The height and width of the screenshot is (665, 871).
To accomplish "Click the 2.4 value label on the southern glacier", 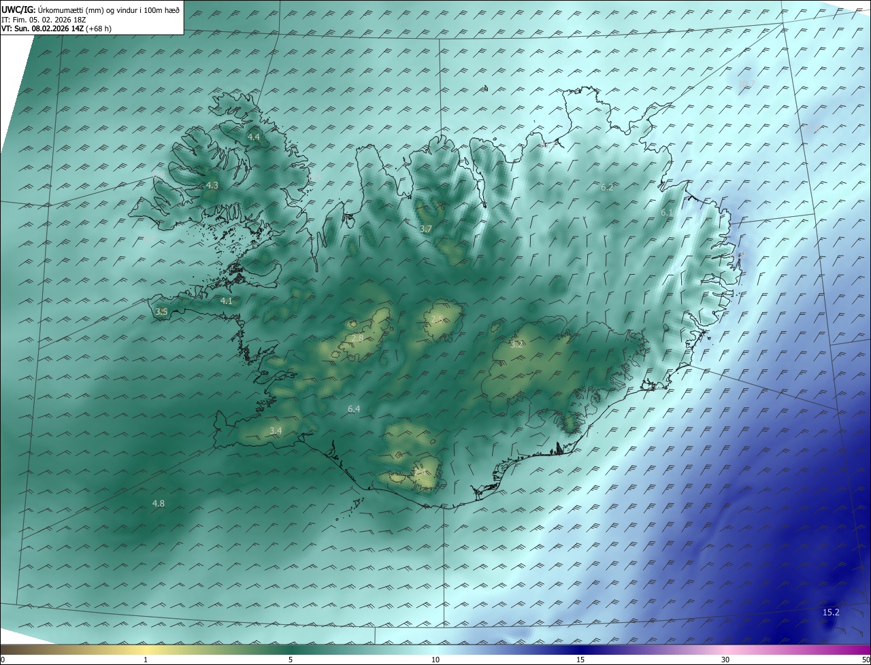I will (x=421, y=472).
